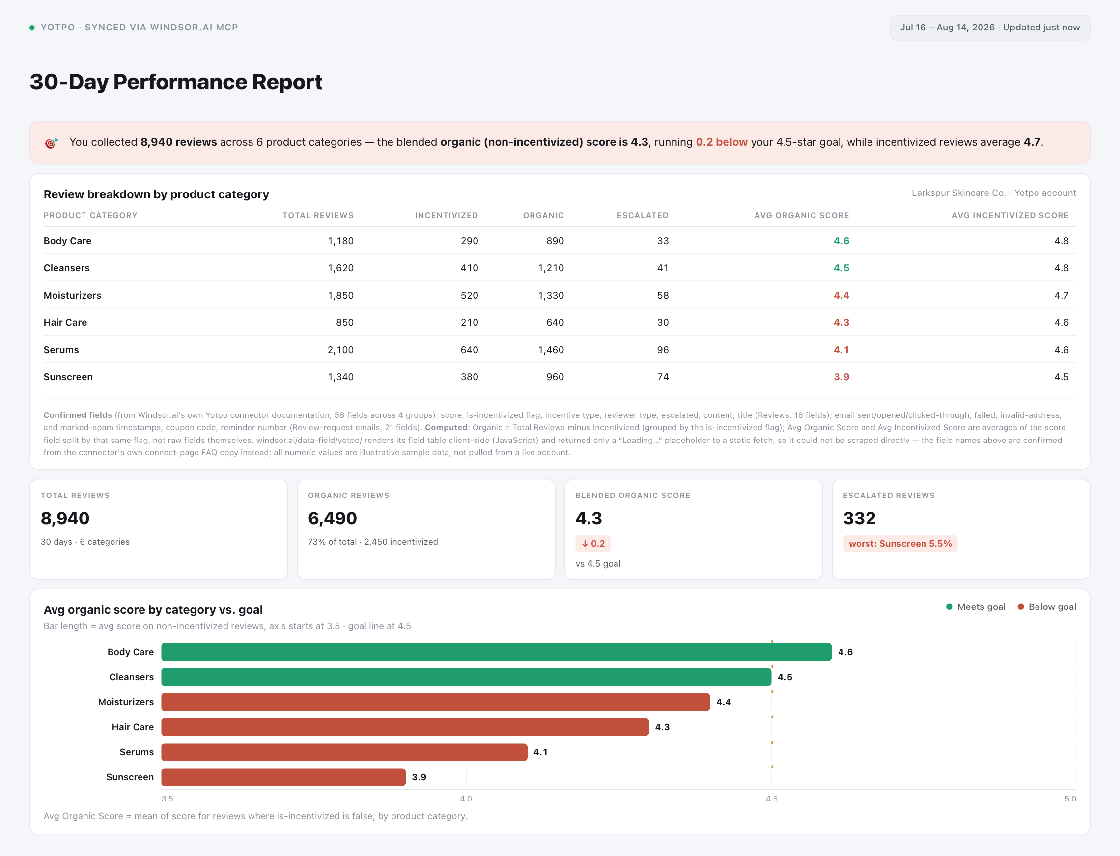Click the target emoji in summary banner

point(52,143)
